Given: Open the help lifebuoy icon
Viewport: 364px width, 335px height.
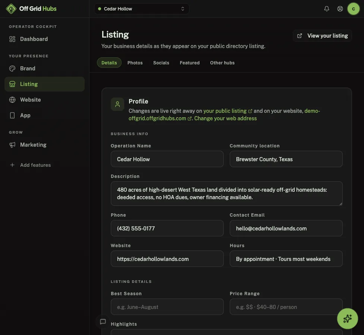Looking at the screenshot, I should click(340, 9).
